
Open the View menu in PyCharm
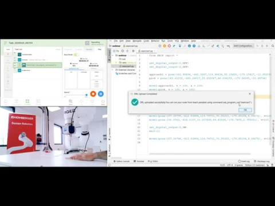coord(128,41)
